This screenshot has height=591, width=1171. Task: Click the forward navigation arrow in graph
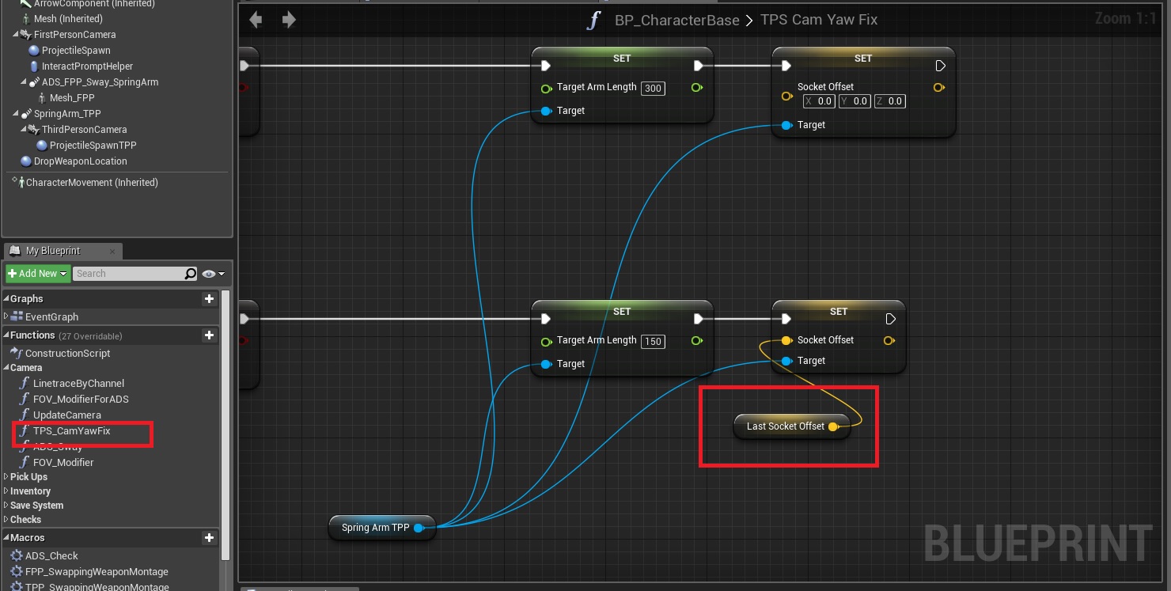tap(289, 20)
